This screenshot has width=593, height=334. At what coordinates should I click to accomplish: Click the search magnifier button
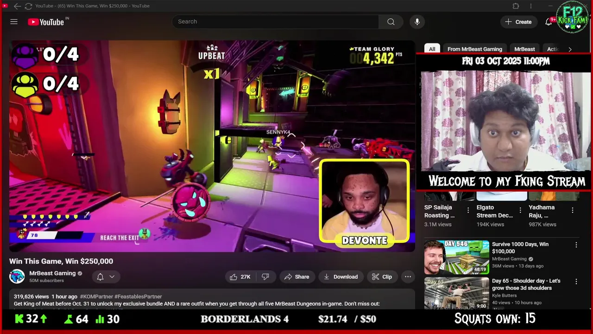[391, 22]
